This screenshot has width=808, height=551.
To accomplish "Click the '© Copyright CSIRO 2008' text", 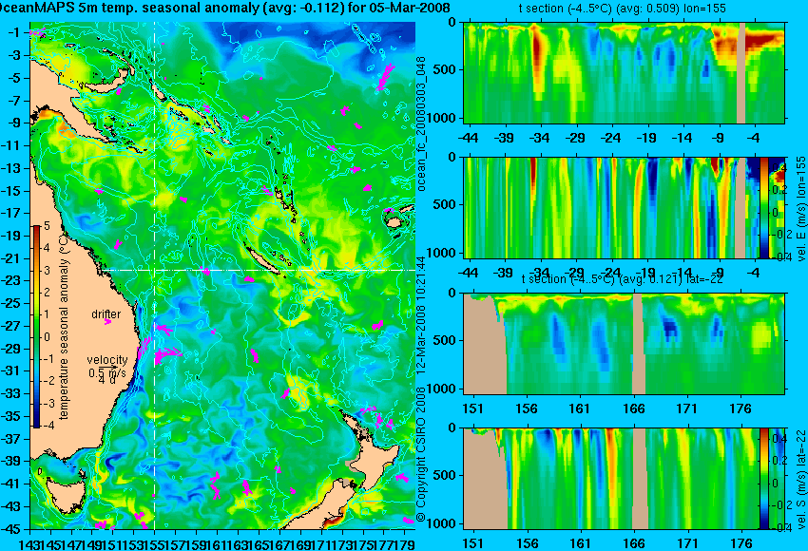I will click(x=421, y=453).
